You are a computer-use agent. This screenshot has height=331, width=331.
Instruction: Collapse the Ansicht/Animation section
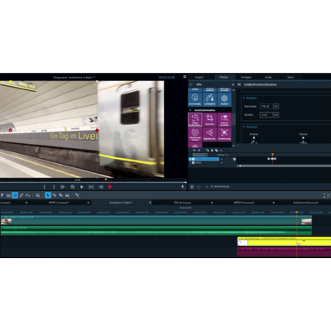point(190,110)
